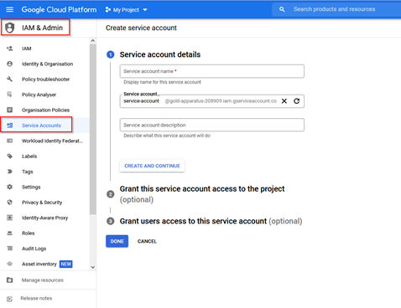Click the search products and resources box
Viewport: 401px width, 308px height.
[336, 9]
